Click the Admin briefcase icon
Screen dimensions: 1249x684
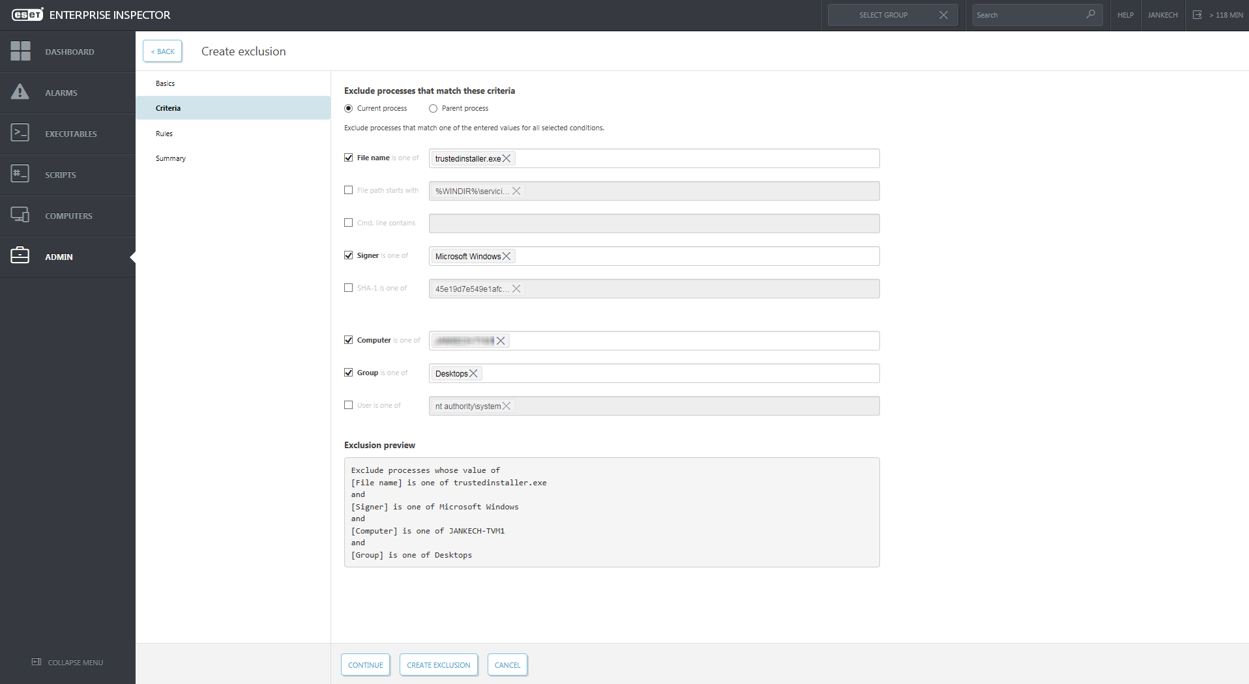20,256
